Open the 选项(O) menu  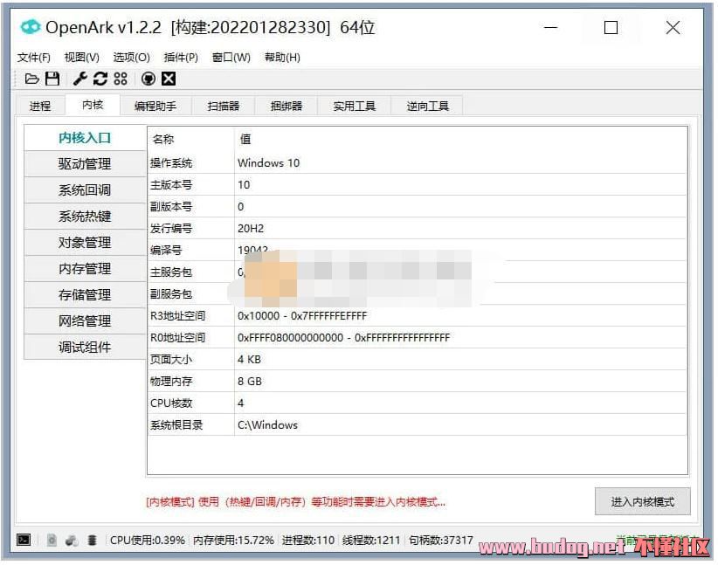131,58
